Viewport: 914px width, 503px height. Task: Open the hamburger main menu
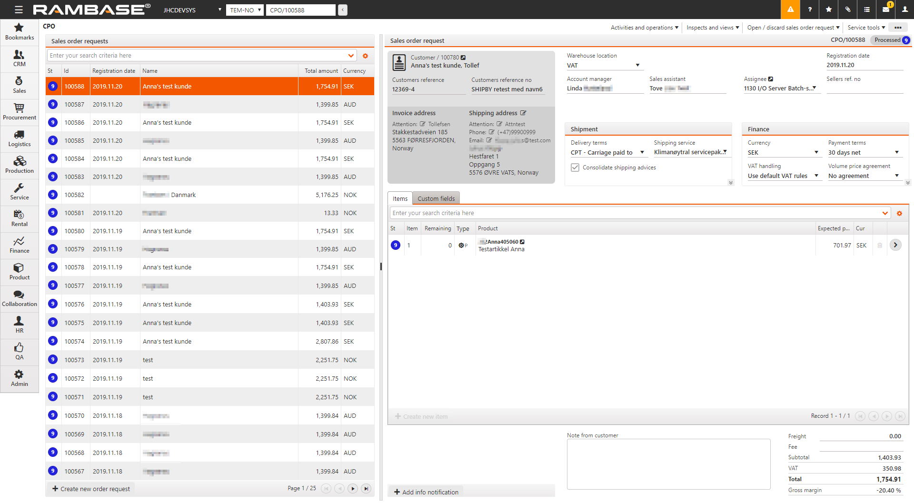[x=19, y=10]
